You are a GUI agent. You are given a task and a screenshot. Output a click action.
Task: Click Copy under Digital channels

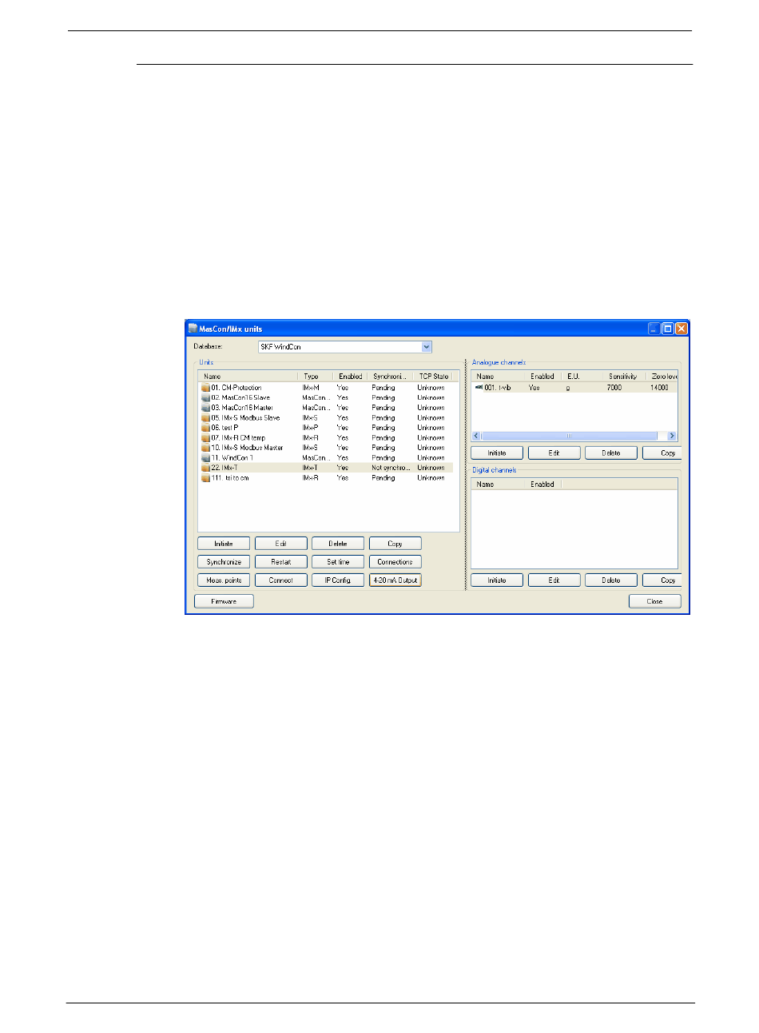(x=662, y=580)
